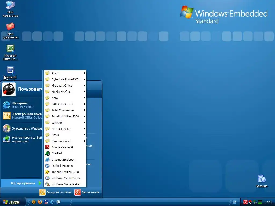The width and height of the screenshot is (275, 206).
Task: Expand the Mozilla Firefox folder
Action: (x=65, y=92)
